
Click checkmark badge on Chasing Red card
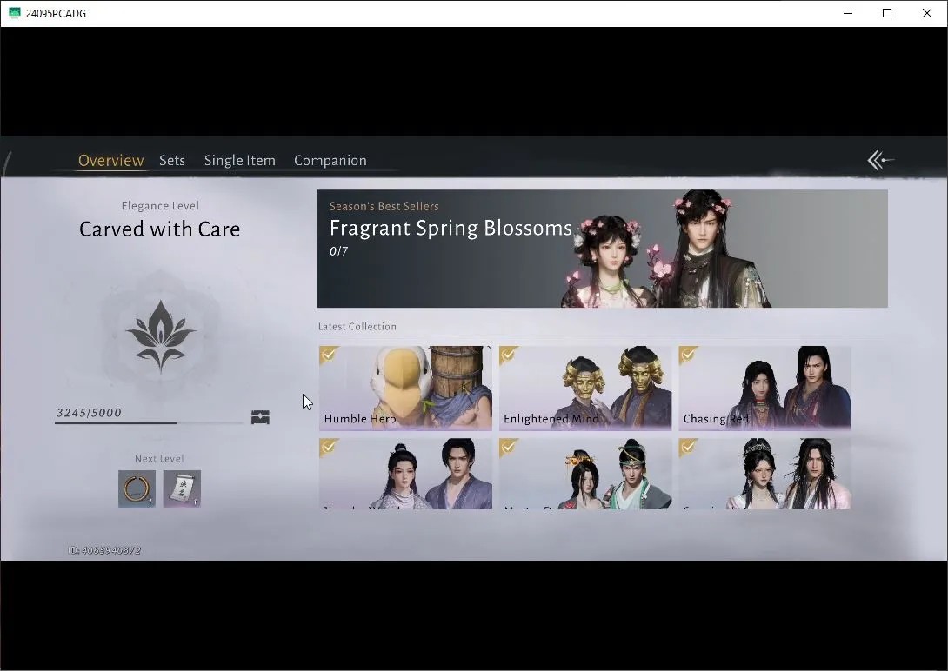[x=688, y=355]
